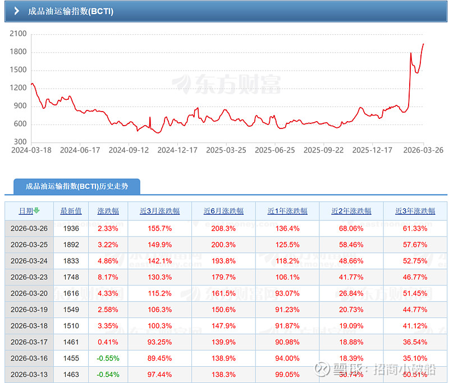Sort table by 涨跌幅 column header
The width and height of the screenshot is (449, 383).
point(108,211)
